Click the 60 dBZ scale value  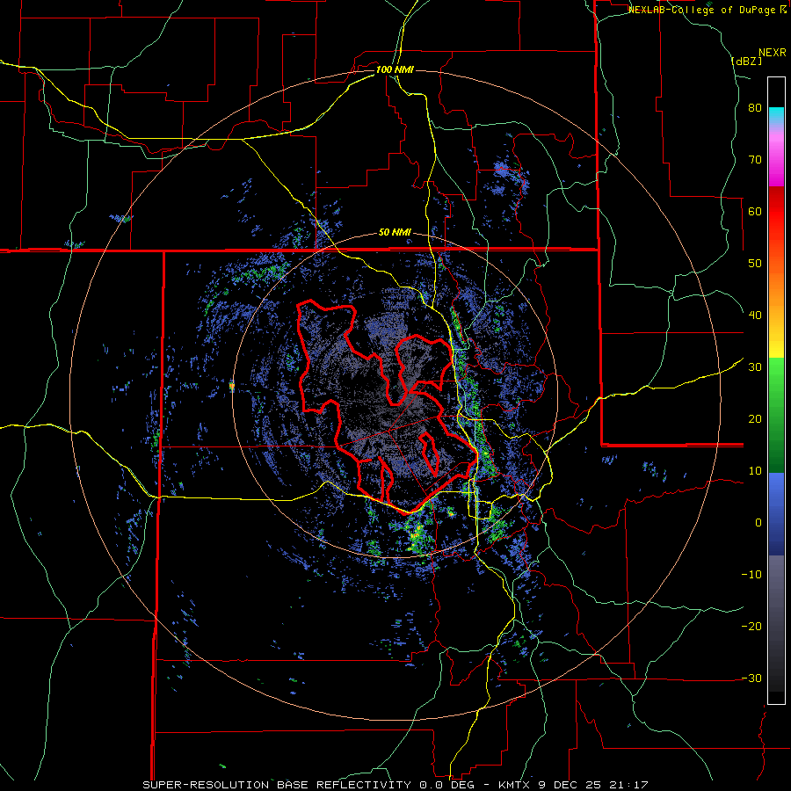click(755, 211)
